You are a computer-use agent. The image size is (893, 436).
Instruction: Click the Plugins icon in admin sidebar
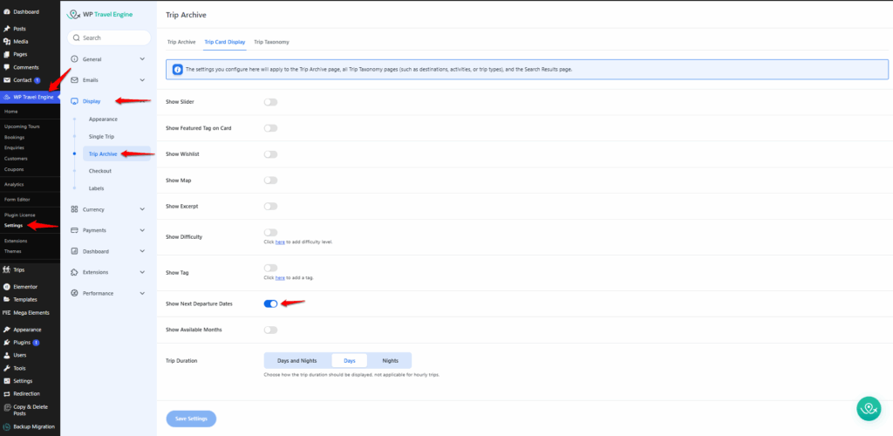tap(7, 343)
